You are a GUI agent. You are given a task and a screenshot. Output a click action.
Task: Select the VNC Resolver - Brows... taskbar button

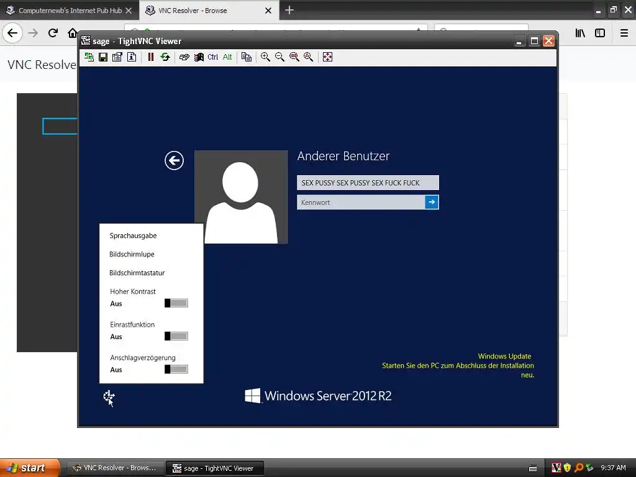click(115, 468)
